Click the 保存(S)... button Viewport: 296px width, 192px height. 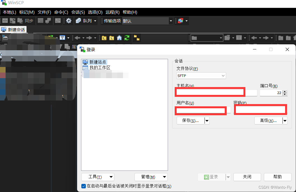(190, 121)
